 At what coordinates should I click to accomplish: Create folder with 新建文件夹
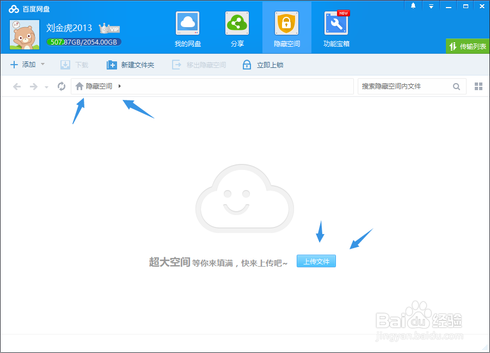coord(130,65)
